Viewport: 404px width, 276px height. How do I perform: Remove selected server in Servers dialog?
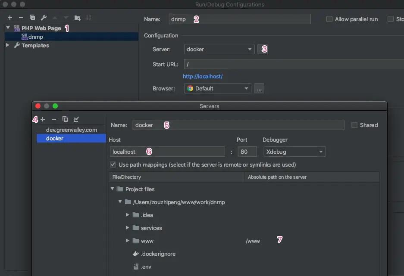click(x=54, y=119)
